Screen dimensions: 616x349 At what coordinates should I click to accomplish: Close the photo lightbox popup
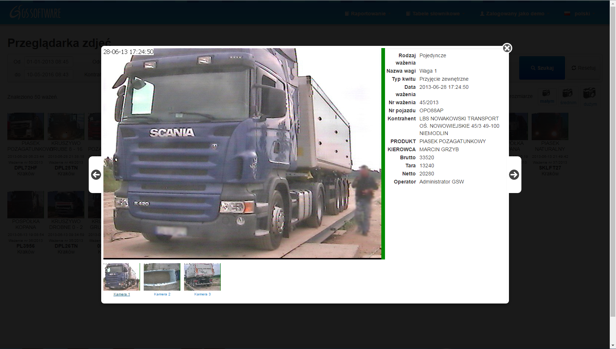[507, 48]
